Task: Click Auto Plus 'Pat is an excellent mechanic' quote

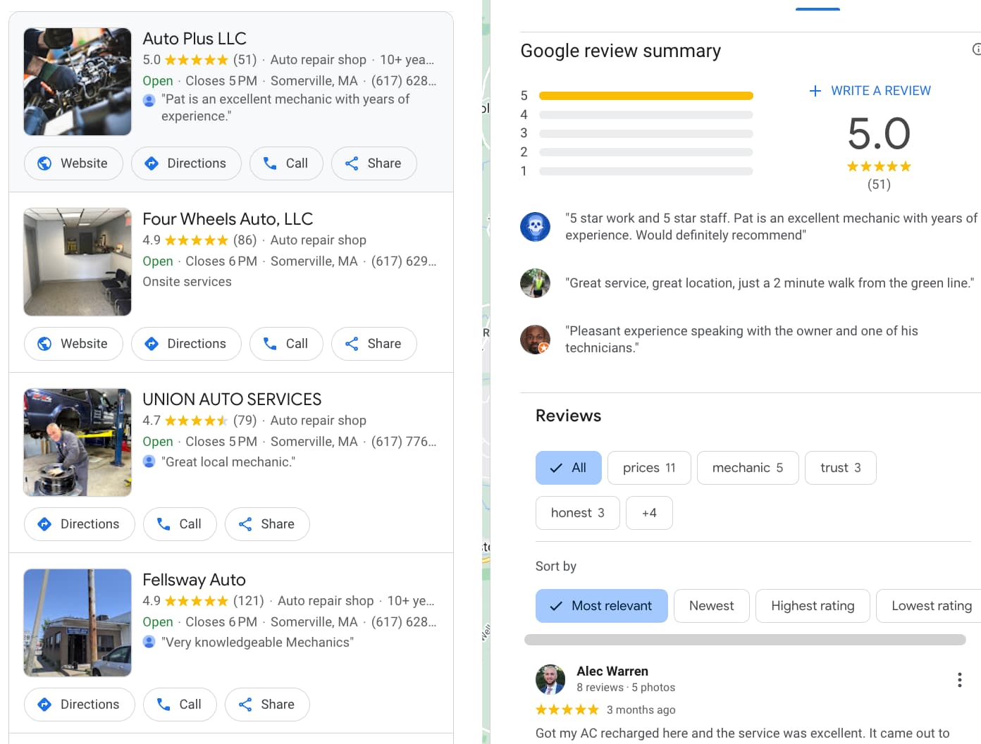Action: pos(285,108)
